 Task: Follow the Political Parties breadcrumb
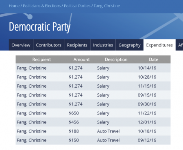(77, 6)
